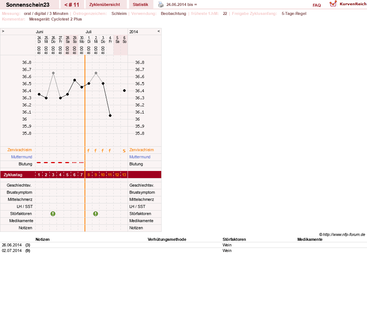Click the 'oral / digital / 3 Minuten' value
The image size is (367, 336).
coord(46,13)
